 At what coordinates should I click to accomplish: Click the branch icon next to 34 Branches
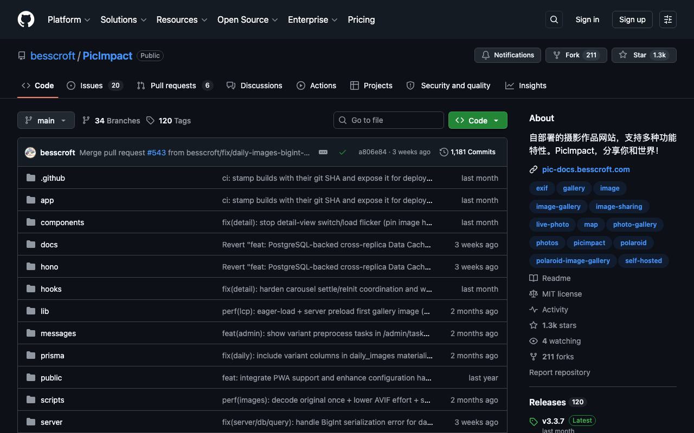pyautogui.click(x=86, y=120)
